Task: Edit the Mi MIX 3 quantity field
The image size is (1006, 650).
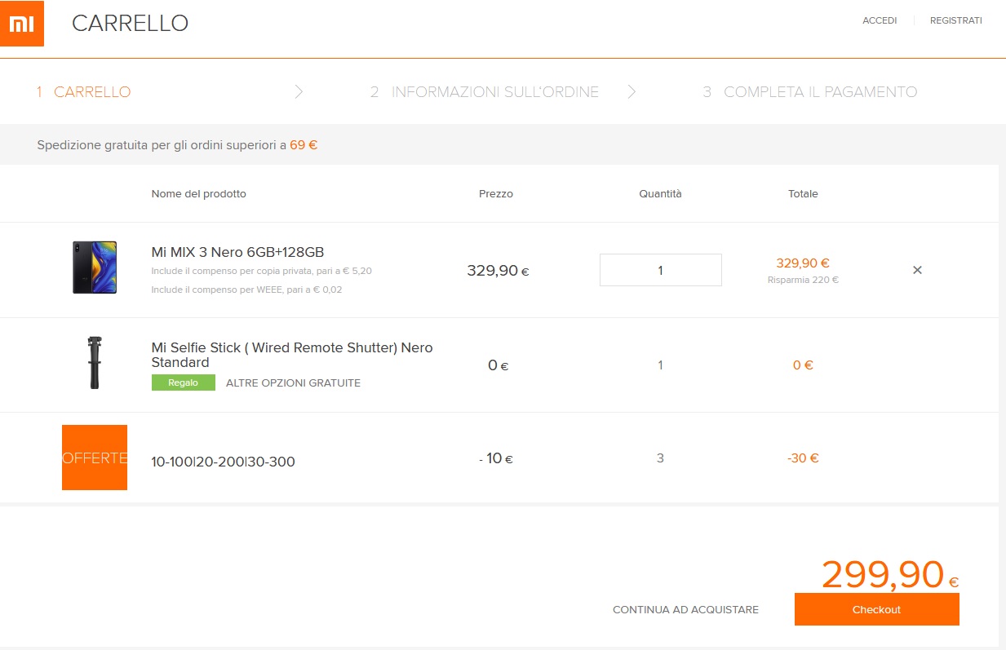Action: [x=661, y=270]
